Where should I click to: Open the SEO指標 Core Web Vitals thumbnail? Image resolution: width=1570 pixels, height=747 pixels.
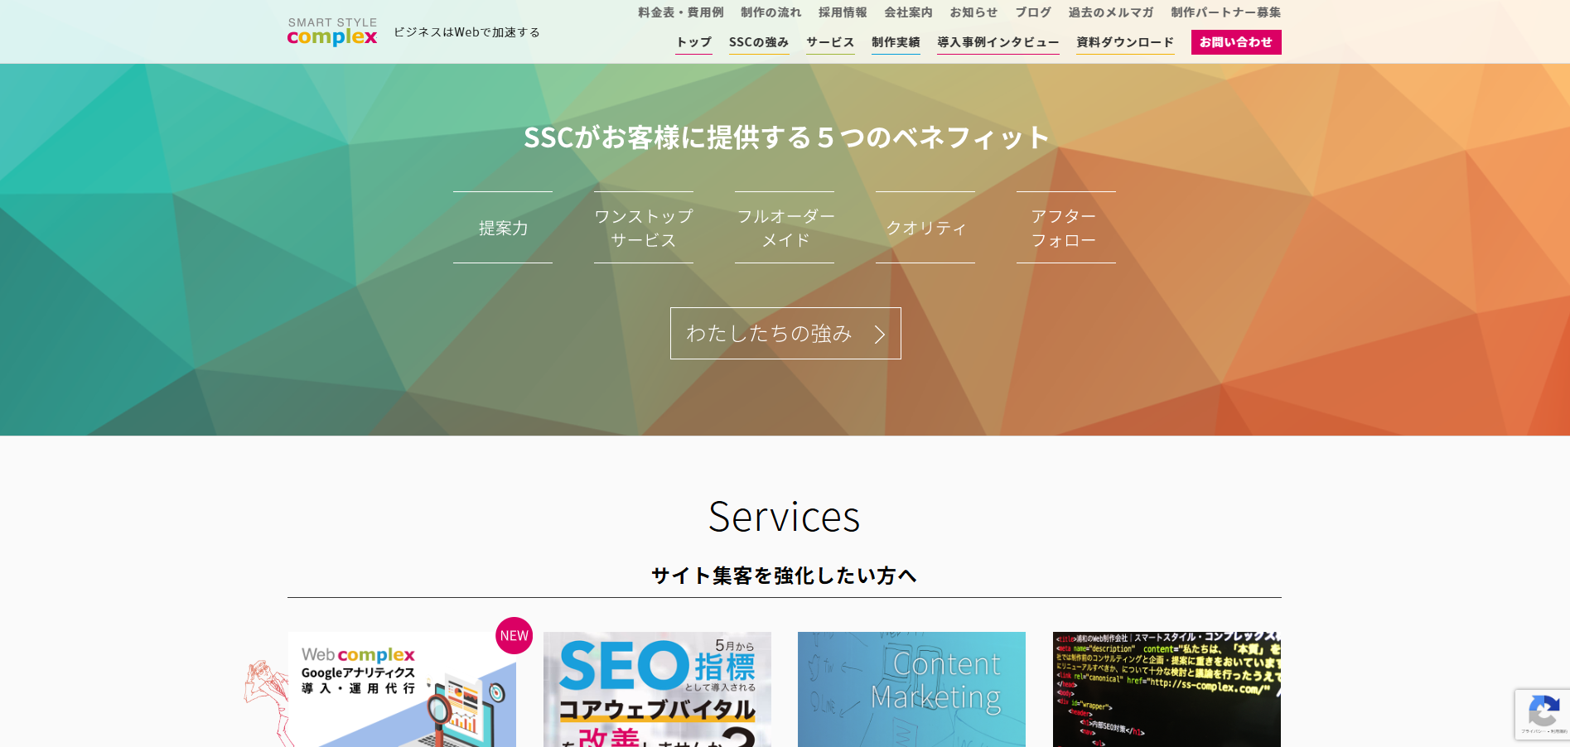pos(657,690)
